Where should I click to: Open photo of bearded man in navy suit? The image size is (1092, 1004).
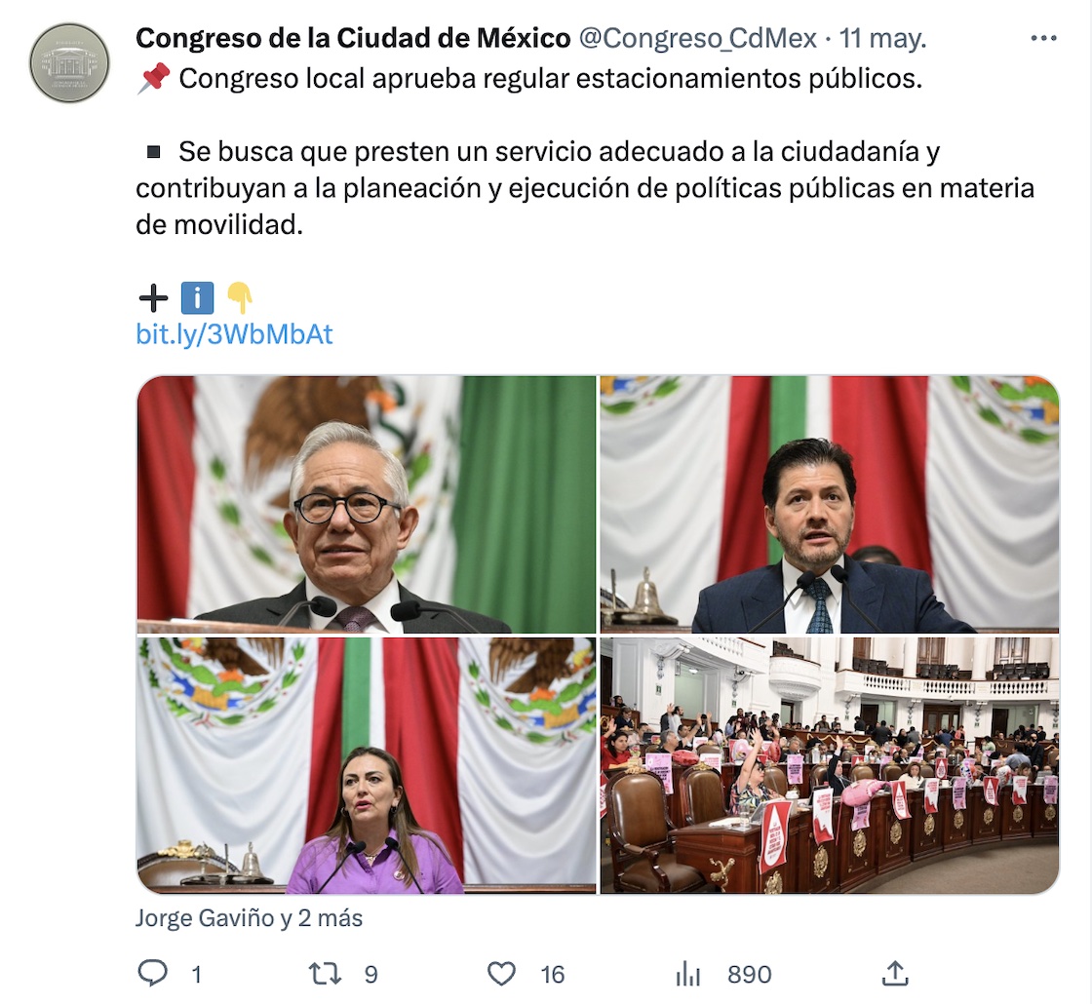(x=830, y=504)
